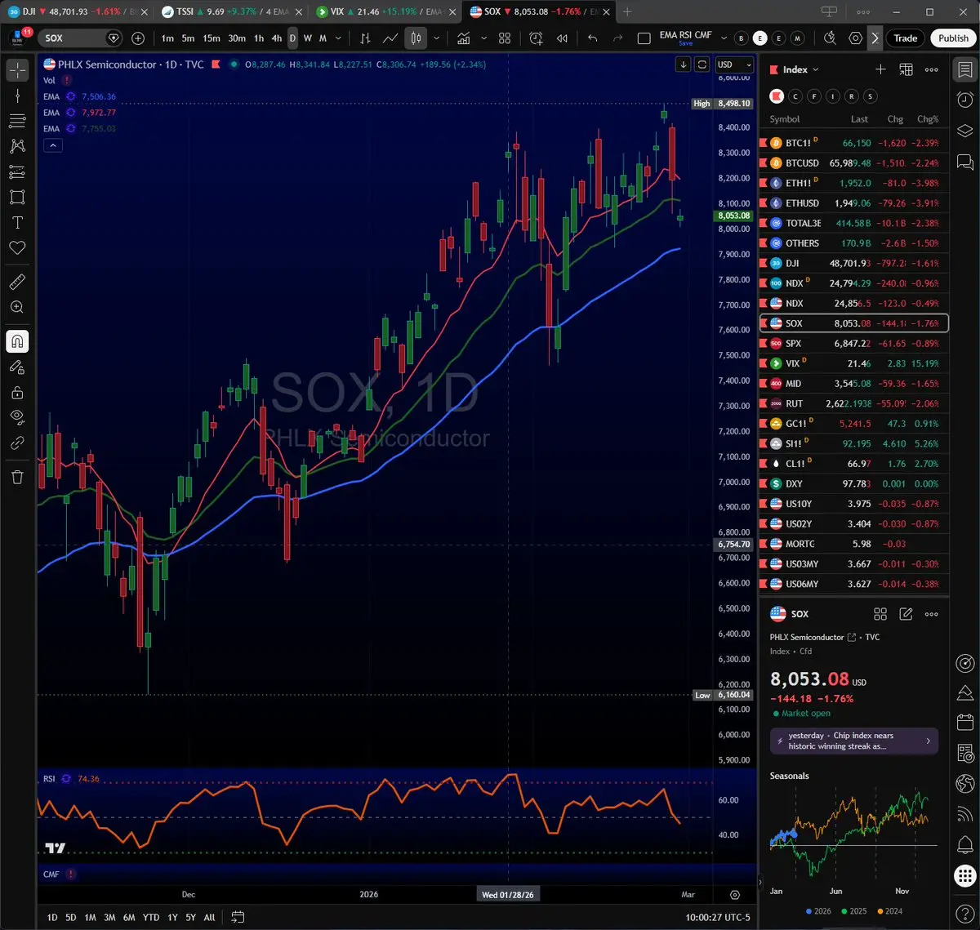Open the trend line drawing tool
980x930 pixels.
tap(17, 96)
